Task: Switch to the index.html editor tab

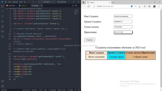Action: tap(11, 6)
